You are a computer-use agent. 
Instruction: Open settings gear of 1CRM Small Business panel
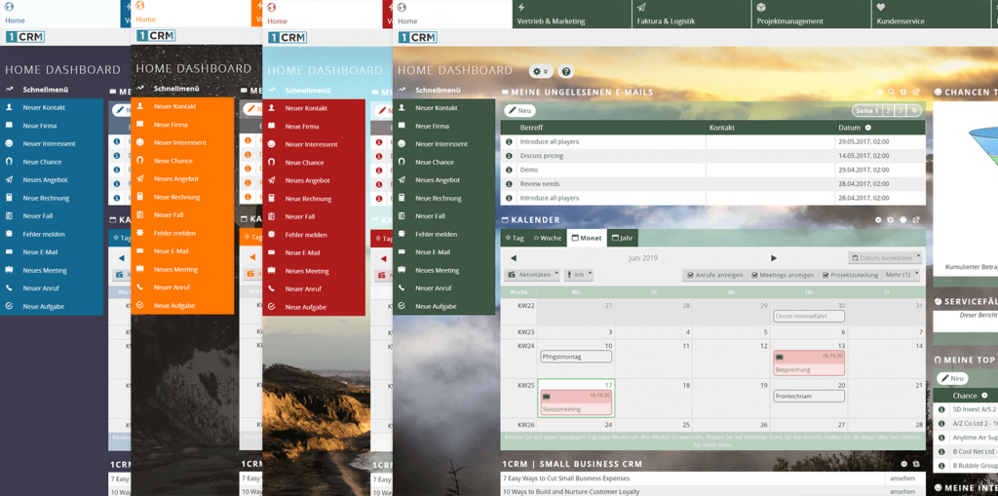[x=904, y=464]
